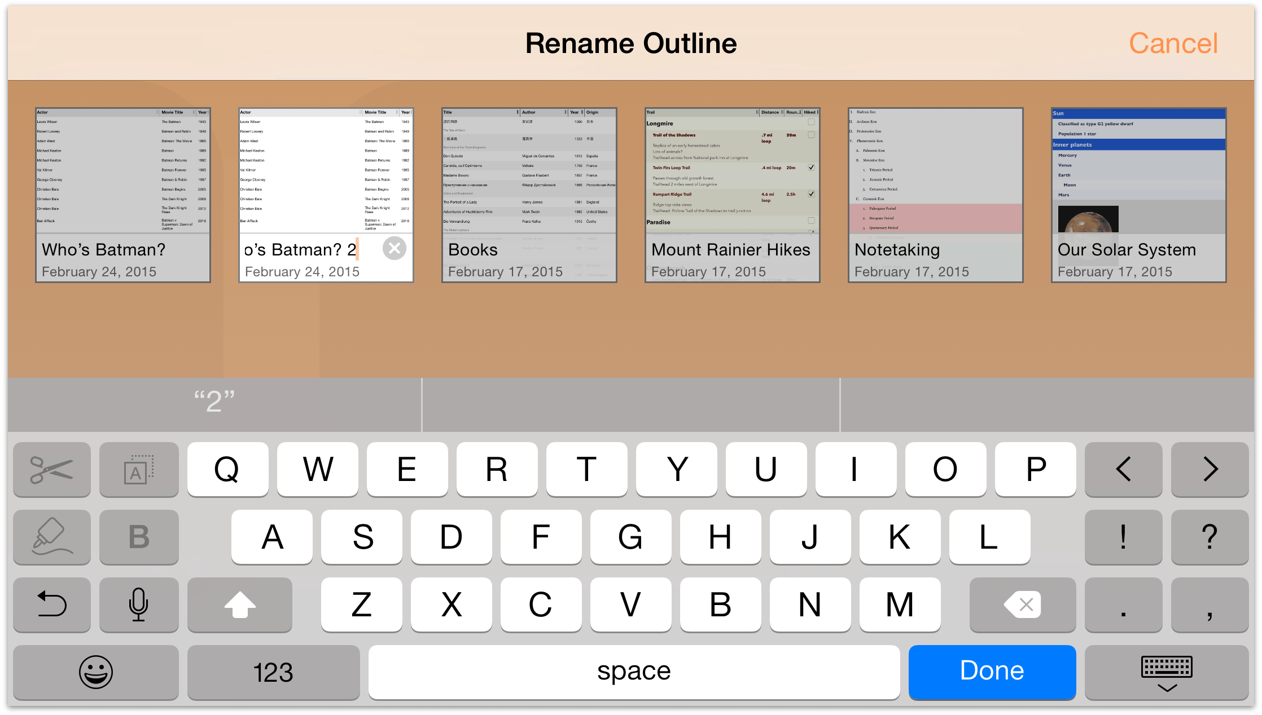Tap the L key

pyautogui.click(x=990, y=537)
